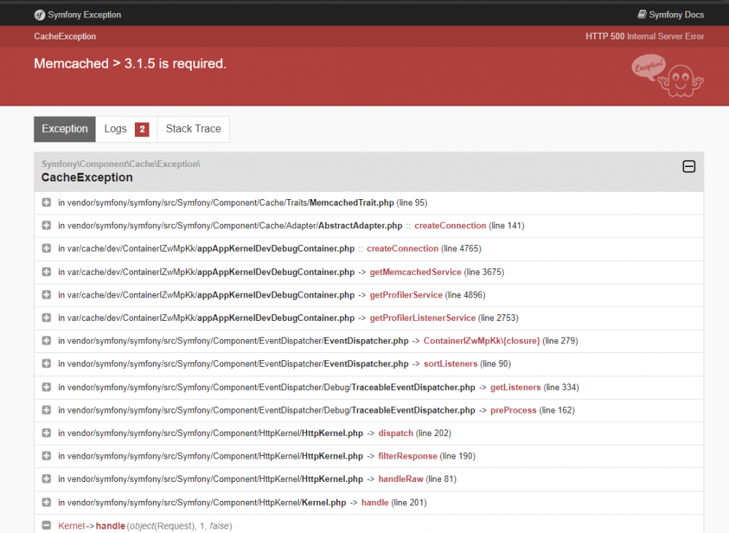The height and width of the screenshot is (533, 729).
Task: Select the Exception tab
Action: point(65,129)
